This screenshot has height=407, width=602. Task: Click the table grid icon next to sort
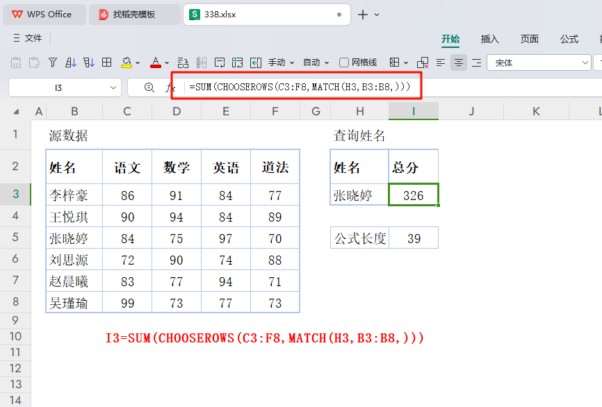pyautogui.click(x=107, y=63)
